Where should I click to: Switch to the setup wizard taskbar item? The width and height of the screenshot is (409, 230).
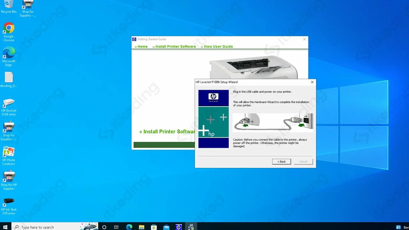pos(191,227)
